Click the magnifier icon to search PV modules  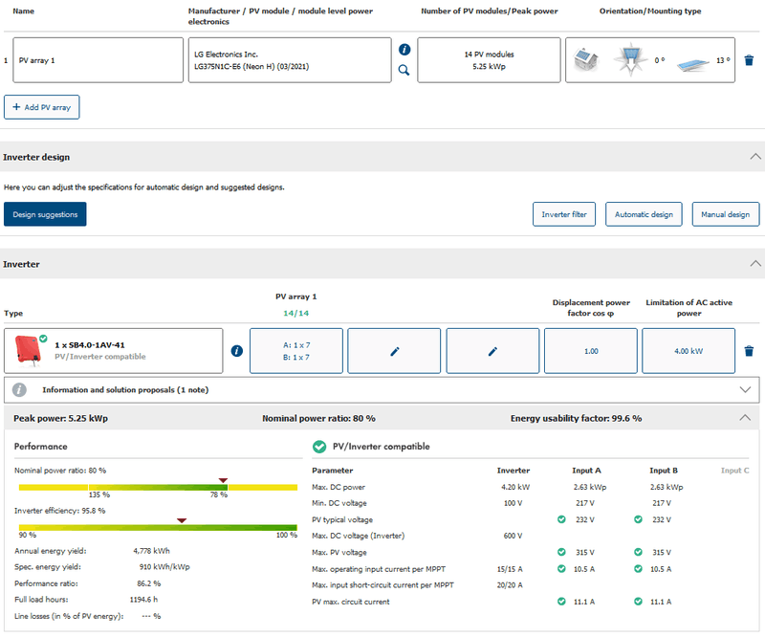tap(404, 70)
